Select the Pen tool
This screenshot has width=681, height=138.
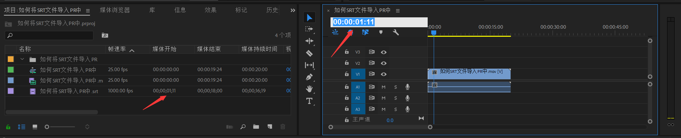click(309, 77)
